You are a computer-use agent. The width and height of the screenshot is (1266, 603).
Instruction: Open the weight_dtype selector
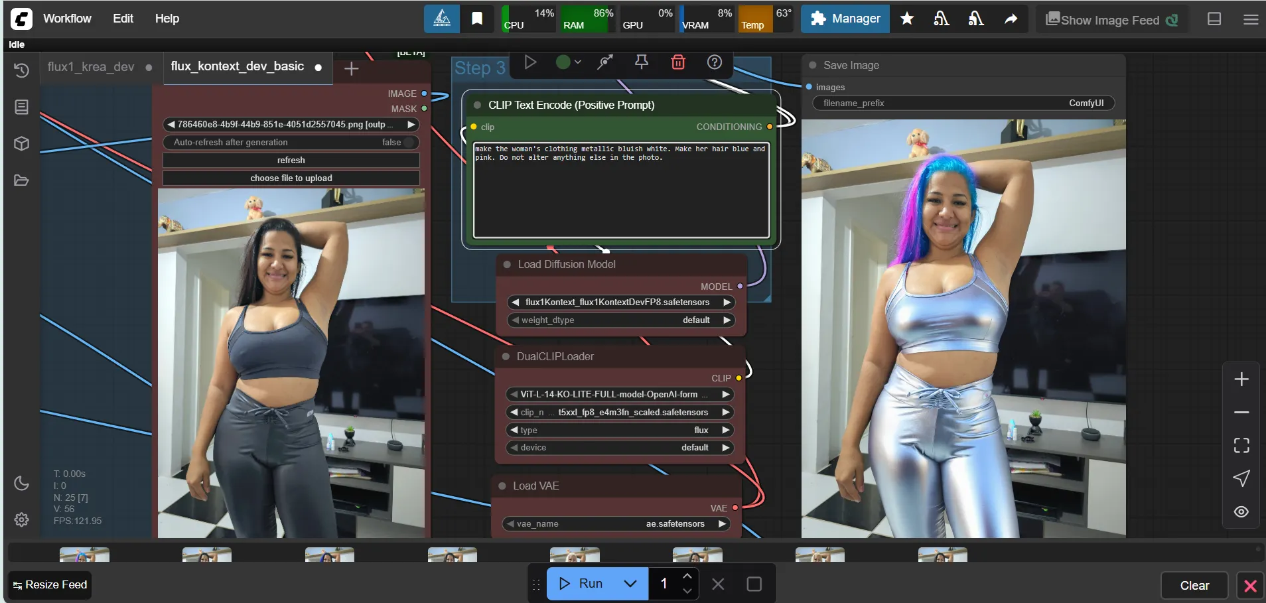pos(620,320)
